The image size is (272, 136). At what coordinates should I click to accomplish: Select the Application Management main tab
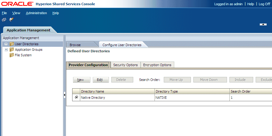[x=29, y=30]
